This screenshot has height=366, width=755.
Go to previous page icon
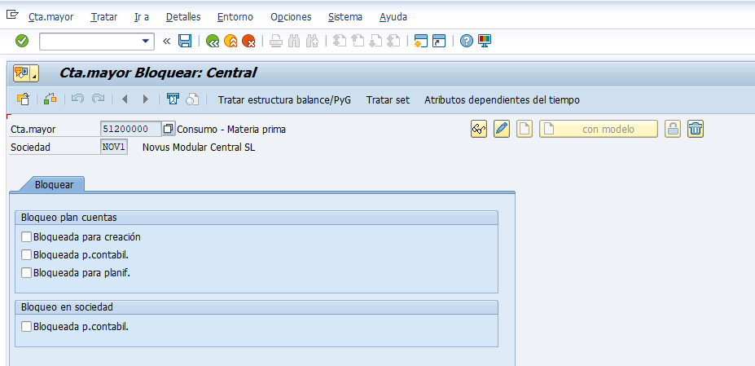[x=358, y=42]
